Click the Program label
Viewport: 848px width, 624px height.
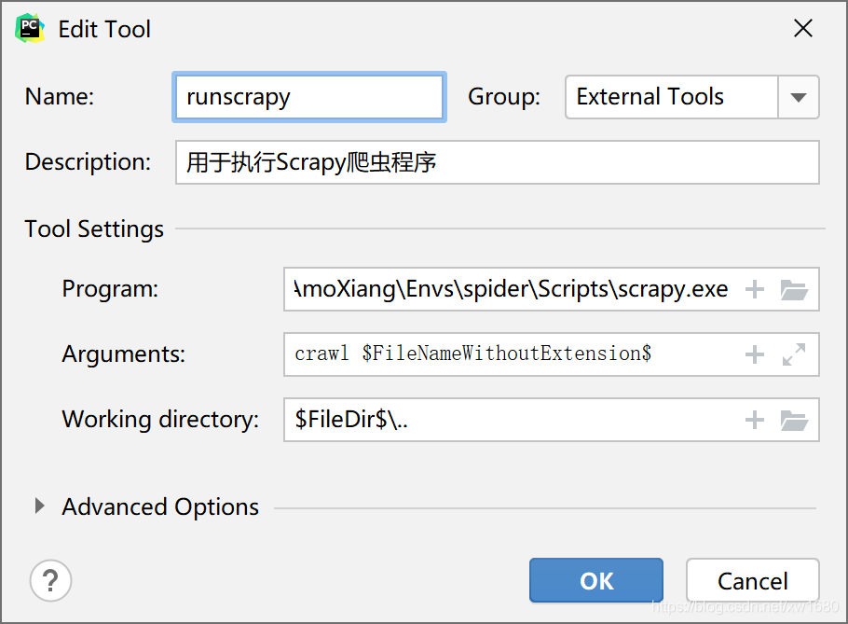110,289
